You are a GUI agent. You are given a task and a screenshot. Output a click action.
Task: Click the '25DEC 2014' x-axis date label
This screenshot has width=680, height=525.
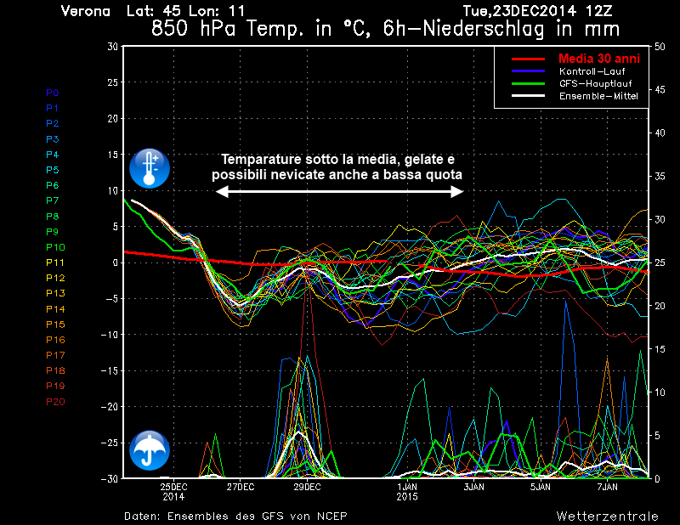[x=173, y=492]
